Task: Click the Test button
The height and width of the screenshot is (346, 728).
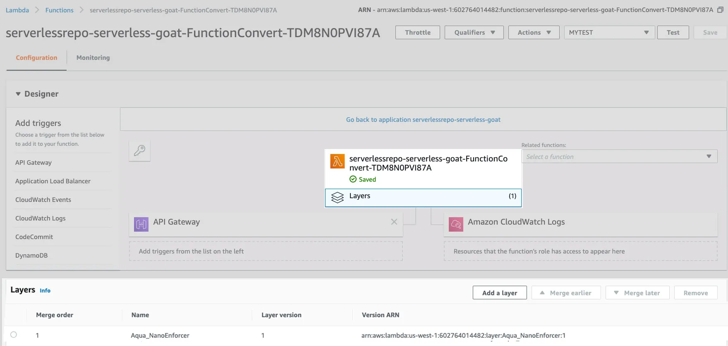Action: tap(673, 33)
